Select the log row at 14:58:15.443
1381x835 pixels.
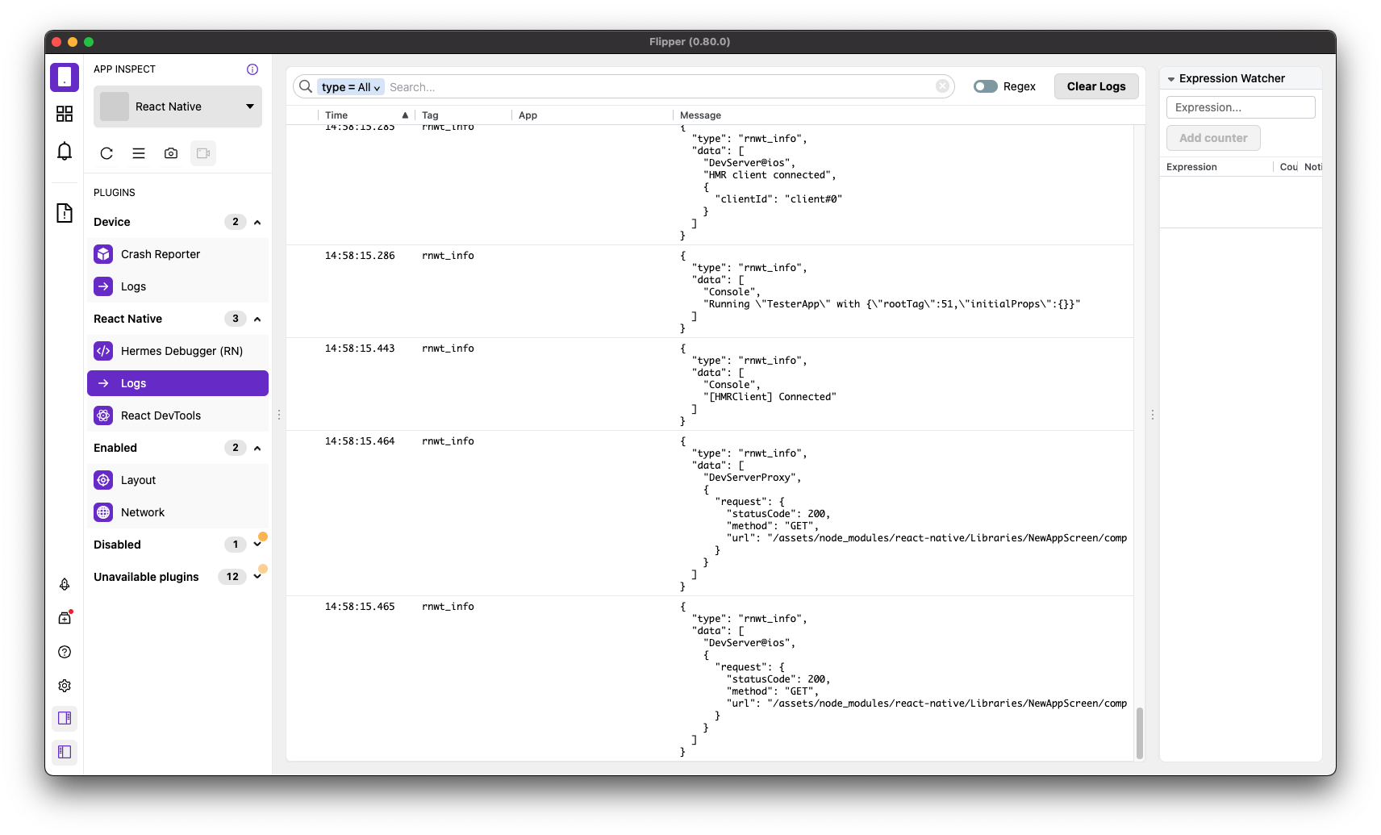(x=710, y=384)
